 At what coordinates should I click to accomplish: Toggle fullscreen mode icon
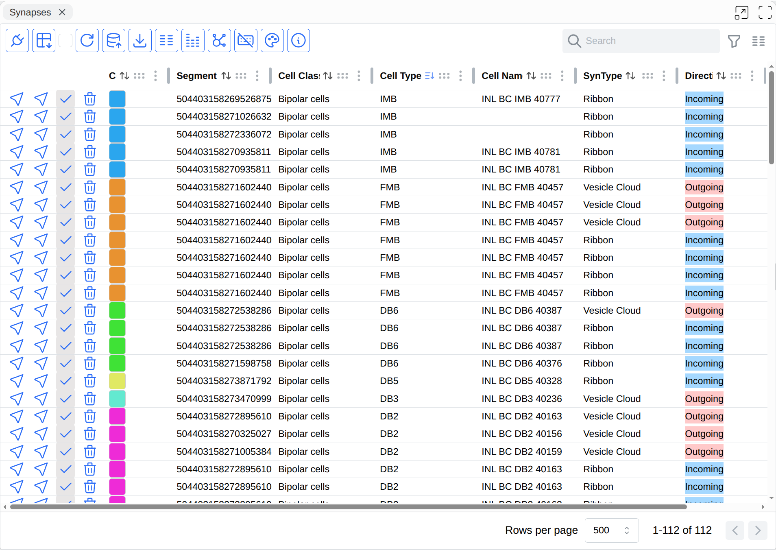[x=765, y=13]
